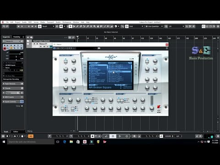
Task: Click the horizontal project scrollbar
Action: 129,131
